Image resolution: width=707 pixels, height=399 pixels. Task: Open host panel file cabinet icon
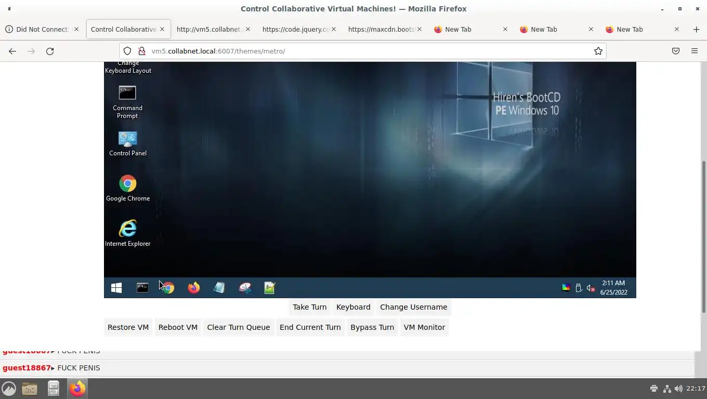54,389
